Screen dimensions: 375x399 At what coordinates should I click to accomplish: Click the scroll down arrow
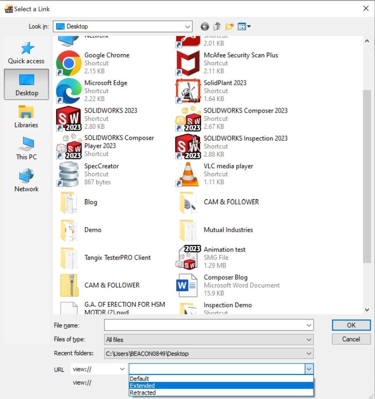click(x=367, y=310)
